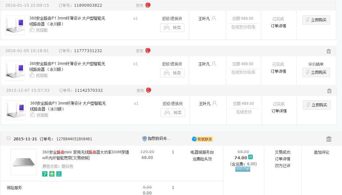Image resolution: width=342 pixels, height=195 pixels.
Task: Click the 正品 guarantee badge
Action: (58, 174)
